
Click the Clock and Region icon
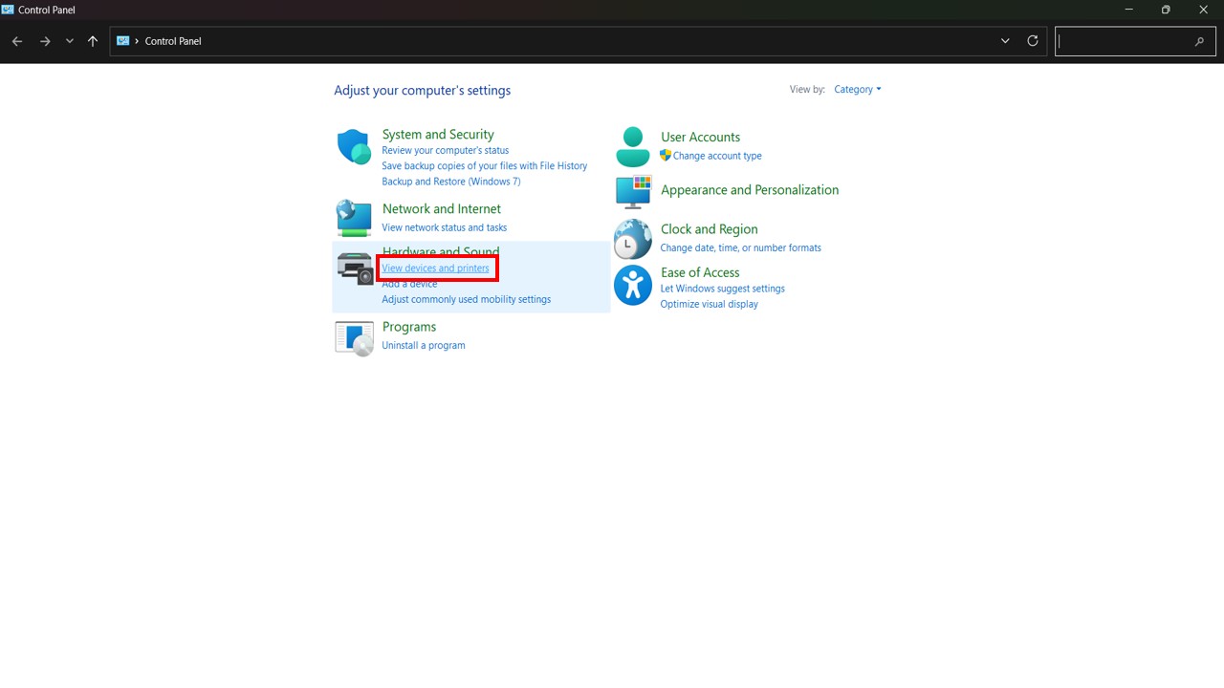(x=632, y=239)
